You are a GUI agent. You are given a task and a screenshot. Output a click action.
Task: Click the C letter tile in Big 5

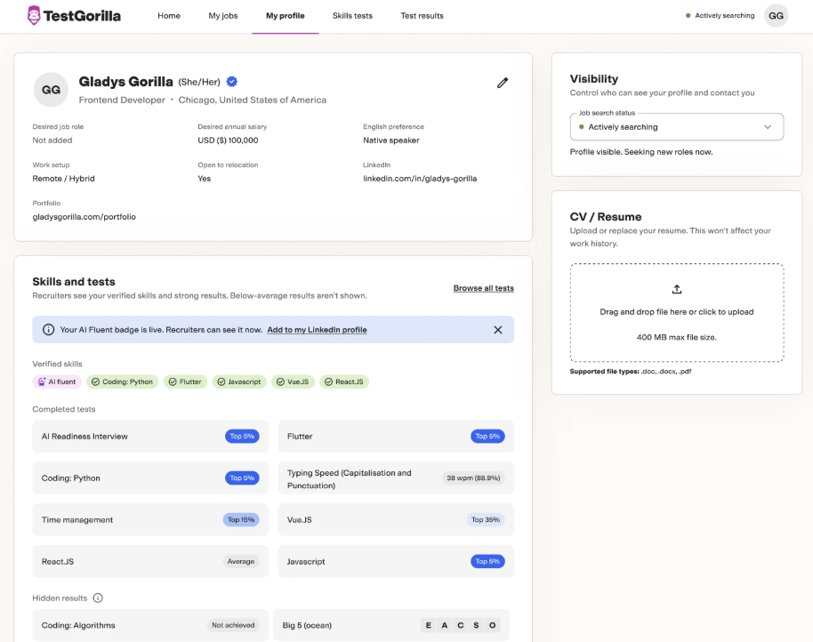461,625
